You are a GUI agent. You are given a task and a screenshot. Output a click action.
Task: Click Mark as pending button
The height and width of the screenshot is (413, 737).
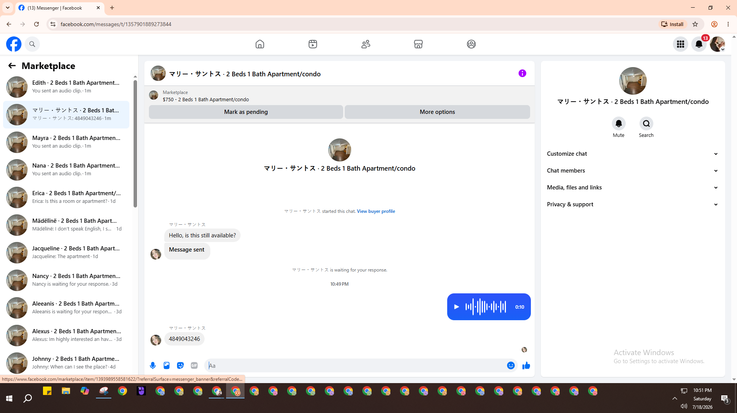click(246, 112)
